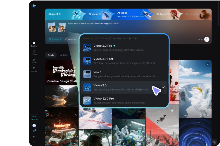Click the second uploaded reference image
The image size is (220, 146).
tap(62, 27)
